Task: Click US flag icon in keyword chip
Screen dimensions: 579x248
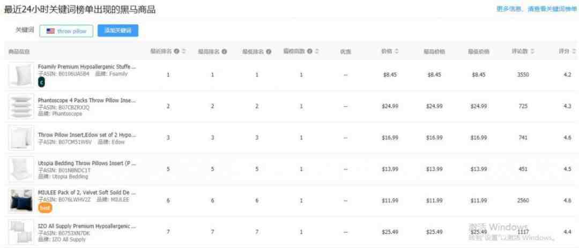Action: click(50, 32)
